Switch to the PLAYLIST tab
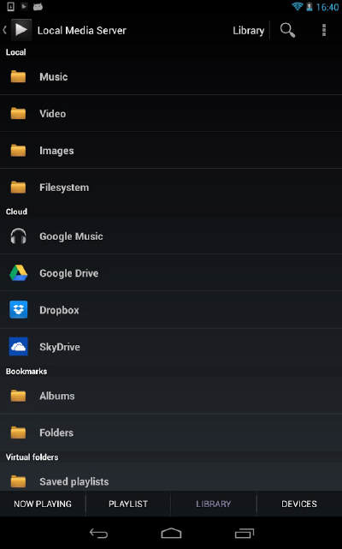 click(128, 504)
